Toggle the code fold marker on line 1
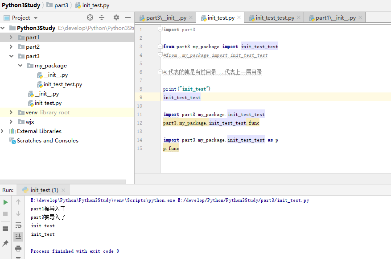 pyautogui.click(x=161, y=29)
